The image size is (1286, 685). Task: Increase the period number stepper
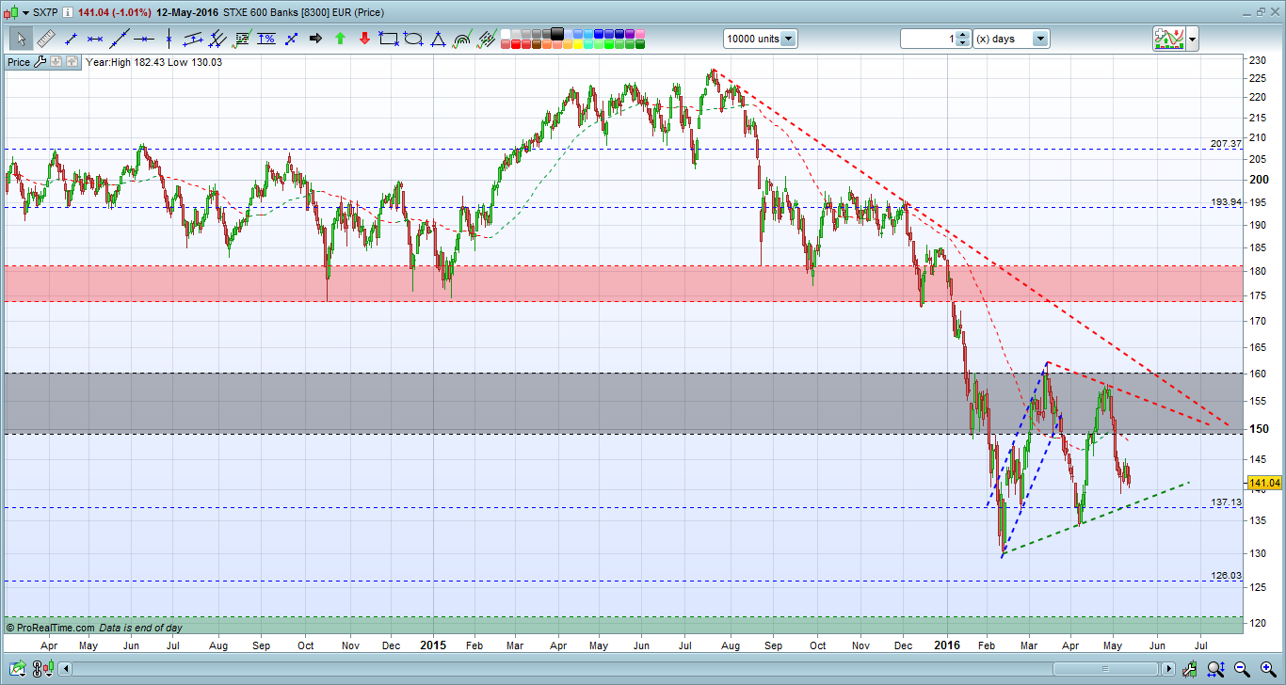point(962,35)
